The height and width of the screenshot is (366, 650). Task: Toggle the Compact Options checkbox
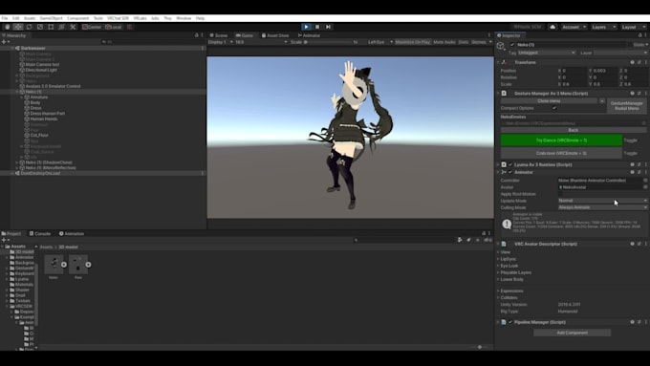pyautogui.click(x=554, y=108)
